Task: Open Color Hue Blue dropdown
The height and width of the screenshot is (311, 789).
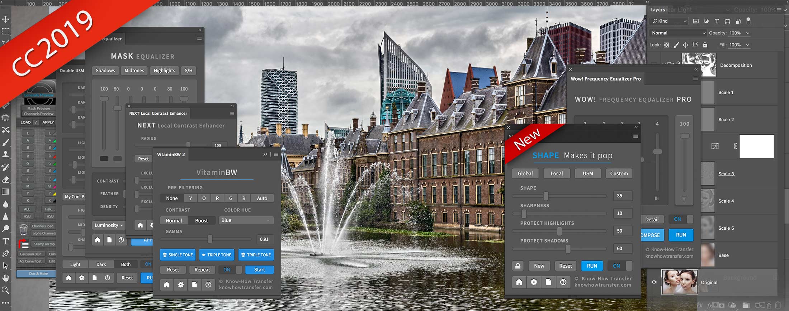Action: [246, 220]
